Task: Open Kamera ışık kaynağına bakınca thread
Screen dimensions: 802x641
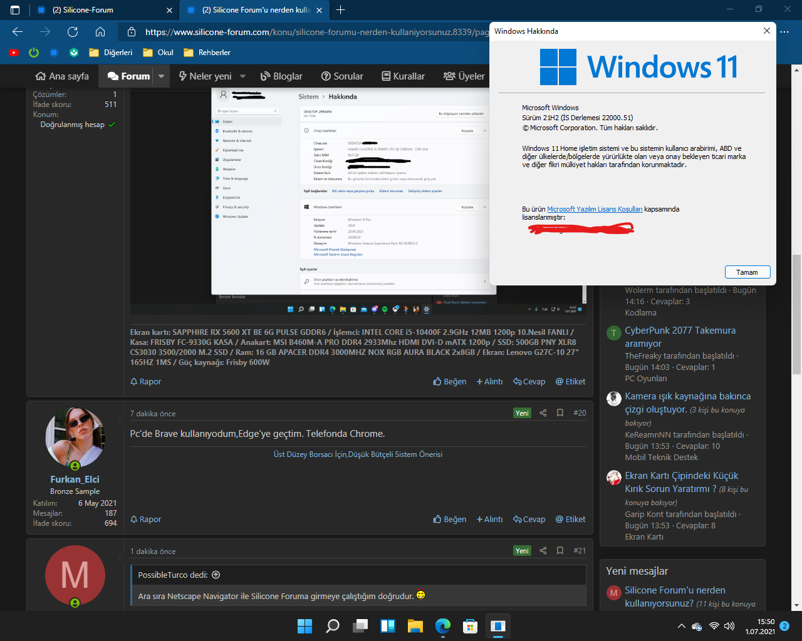Action: [687, 403]
